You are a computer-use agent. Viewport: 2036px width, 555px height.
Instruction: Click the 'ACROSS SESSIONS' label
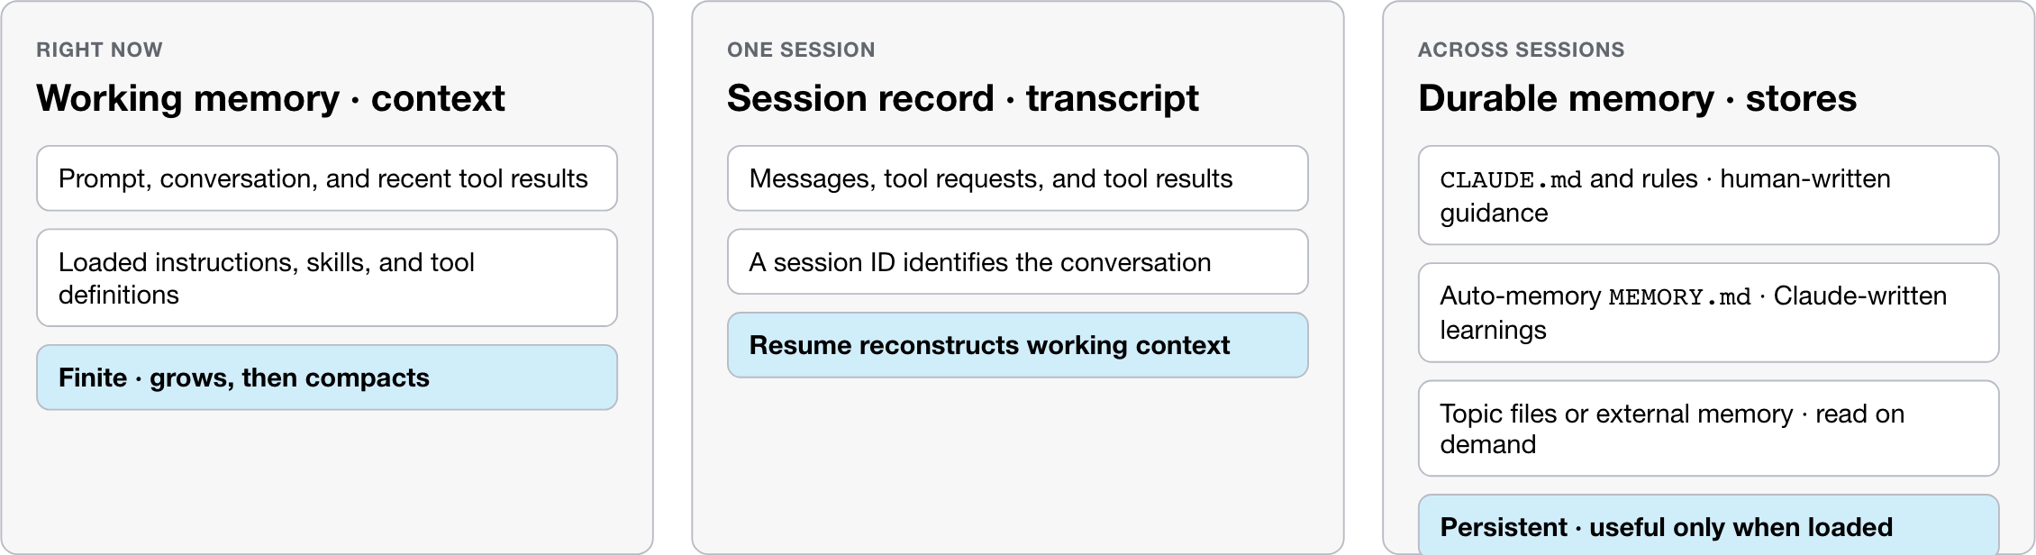[1521, 50]
